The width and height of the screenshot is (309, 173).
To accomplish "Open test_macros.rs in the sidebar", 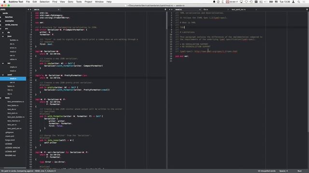I will point(14,121).
